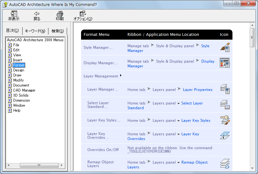258x174 pixels.
Task: Click the content pane scroll-down arrow
Action: coord(252,168)
